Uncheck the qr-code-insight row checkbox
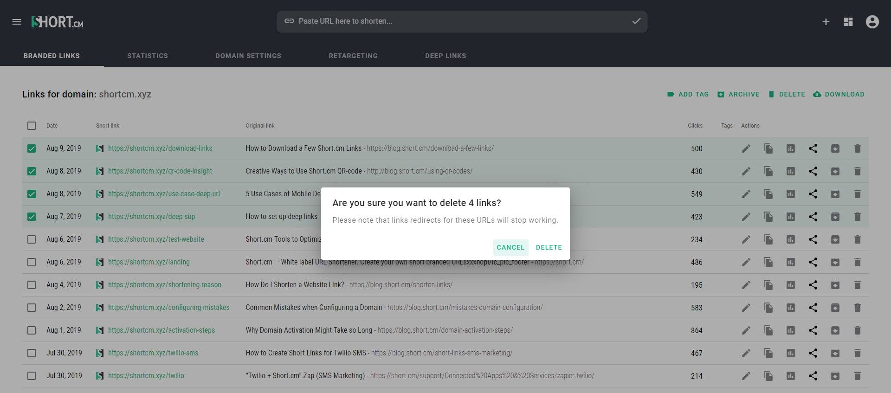The height and width of the screenshot is (393, 891). (x=31, y=171)
